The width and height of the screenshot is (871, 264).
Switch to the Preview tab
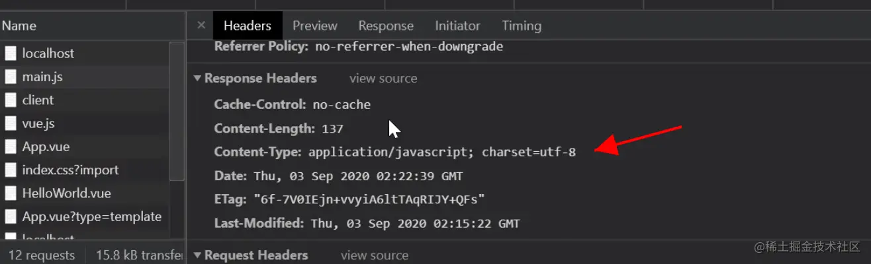point(315,26)
